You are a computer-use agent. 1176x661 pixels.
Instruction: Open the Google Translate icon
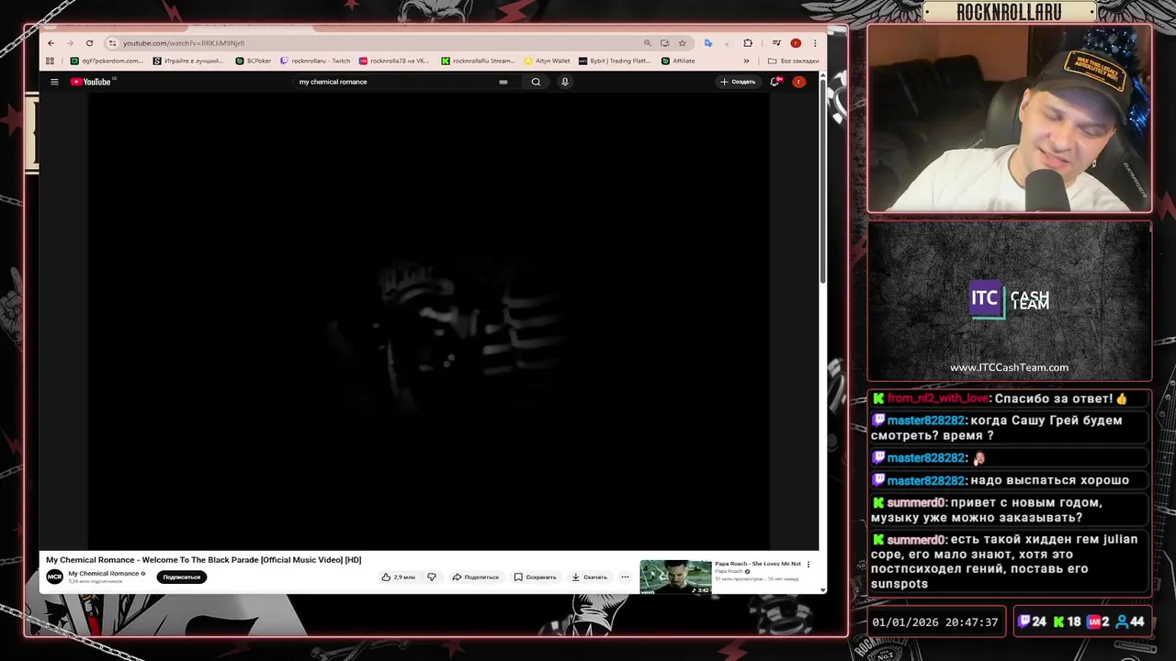(707, 43)
